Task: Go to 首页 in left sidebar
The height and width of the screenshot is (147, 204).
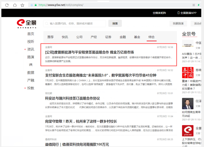Action: (x=31, y=34)
